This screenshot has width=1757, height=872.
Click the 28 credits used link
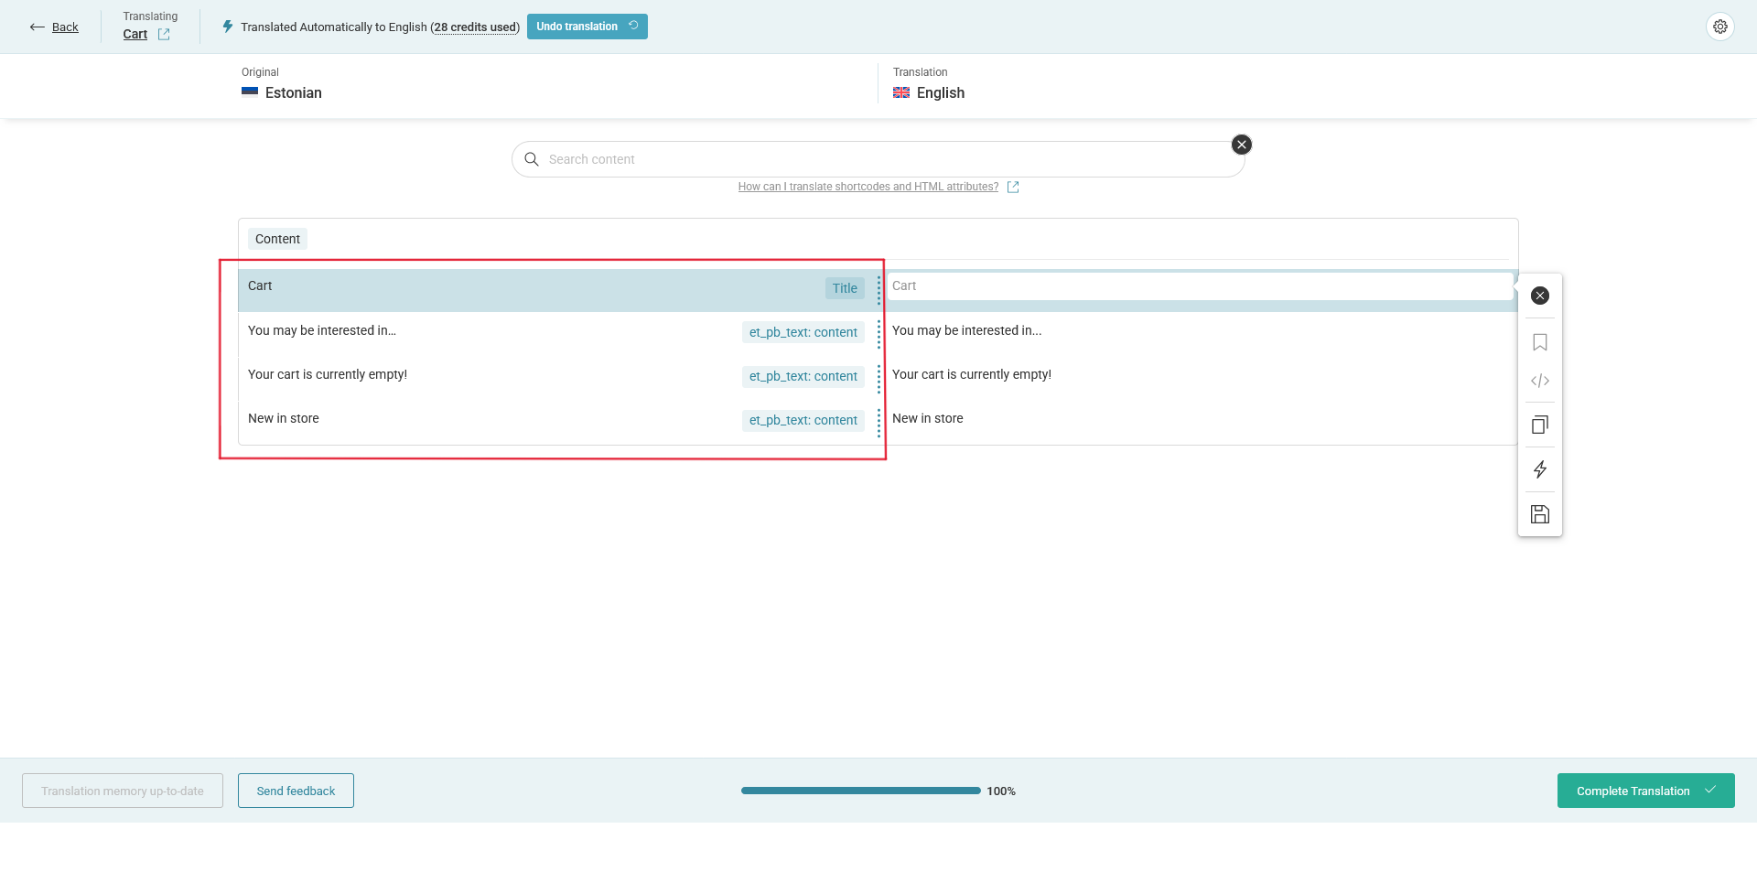(x=476, y=27)
